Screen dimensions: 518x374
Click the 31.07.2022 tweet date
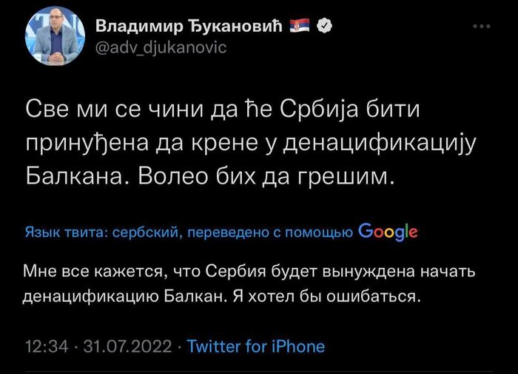pos(120,346)
